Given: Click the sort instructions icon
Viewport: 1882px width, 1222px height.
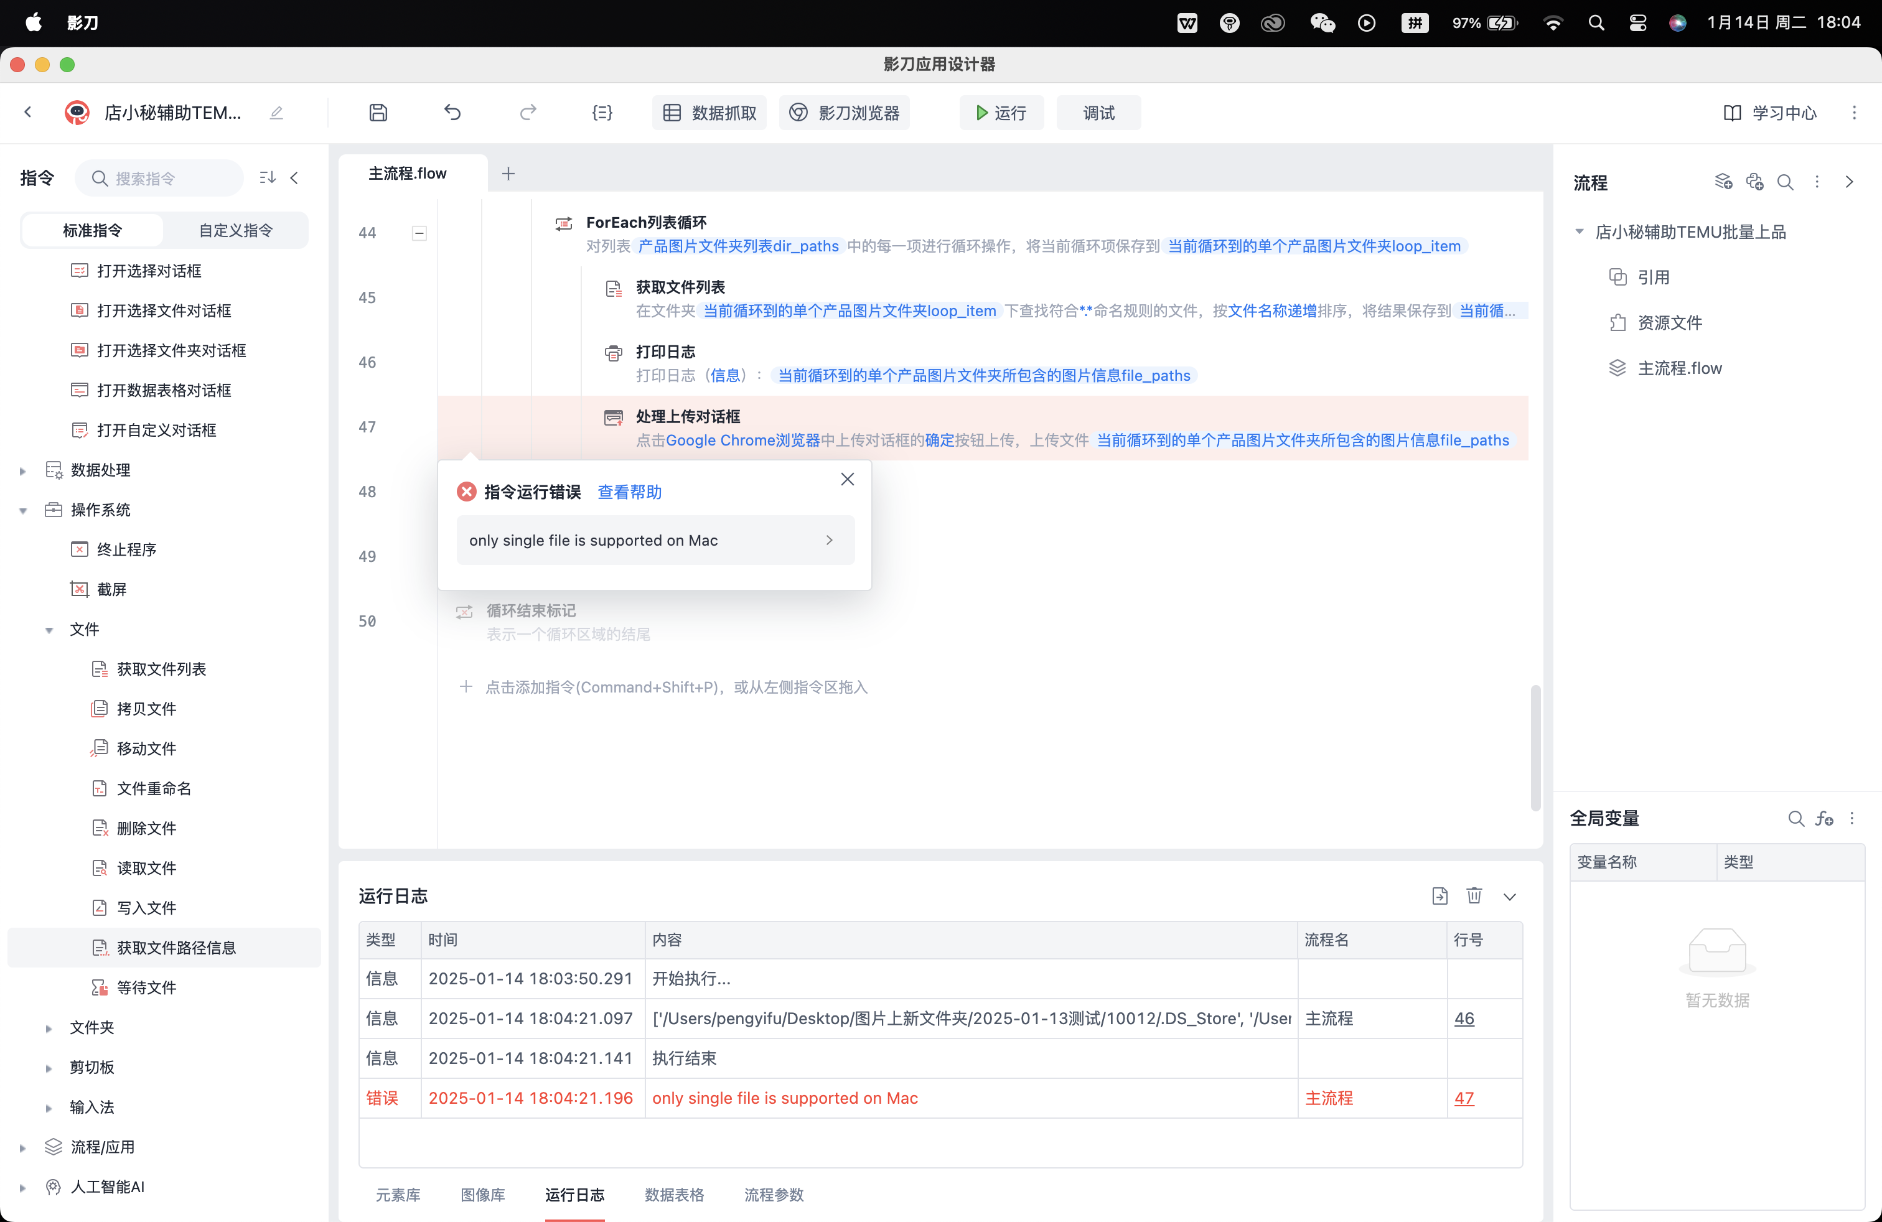Looking at the screenshot, I should point(267,178).
